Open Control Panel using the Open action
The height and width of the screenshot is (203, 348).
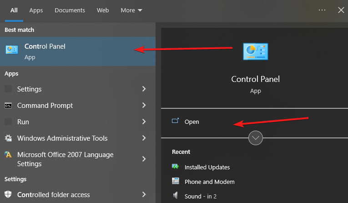coord(192,122)
